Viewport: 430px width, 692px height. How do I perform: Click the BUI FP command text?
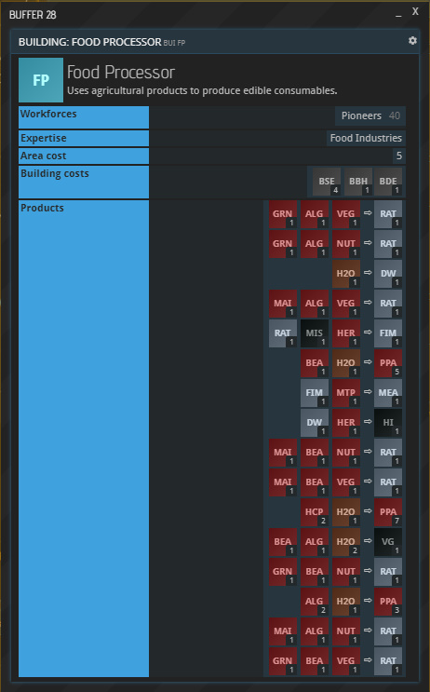click(174, 43)
